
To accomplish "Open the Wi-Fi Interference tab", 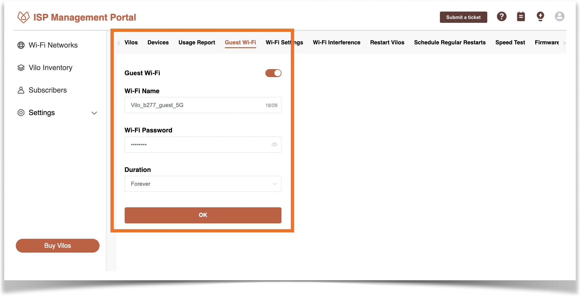I will (x=337, y=42).
